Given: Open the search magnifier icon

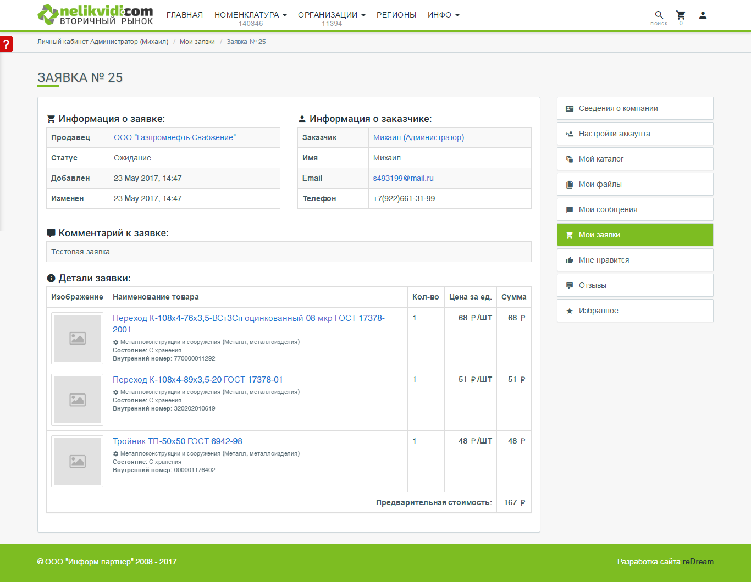Looking at the screenshot, I should 659,15.
